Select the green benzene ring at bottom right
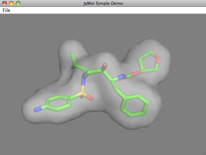 [135, 105]
